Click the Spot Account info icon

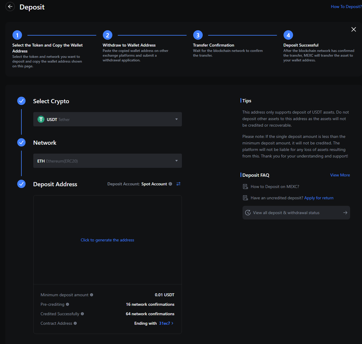[170, 184]
